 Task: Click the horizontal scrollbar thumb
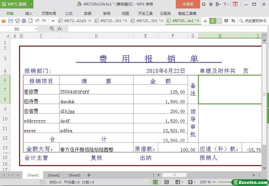coord(174,175)
